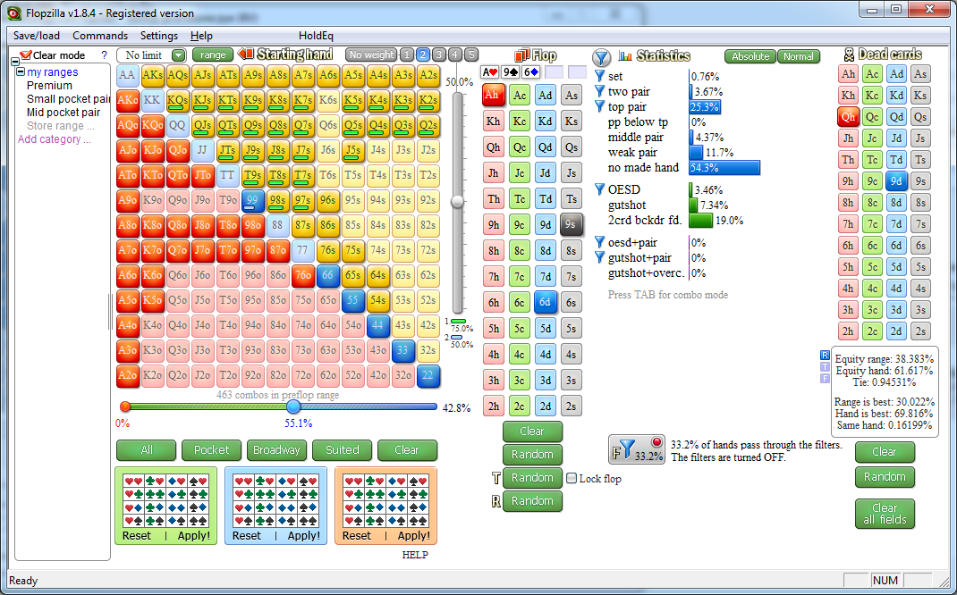Toggle the filter funnel next to OESD
This screenshot has height=595, width=957.
click(x=599, y=189)
